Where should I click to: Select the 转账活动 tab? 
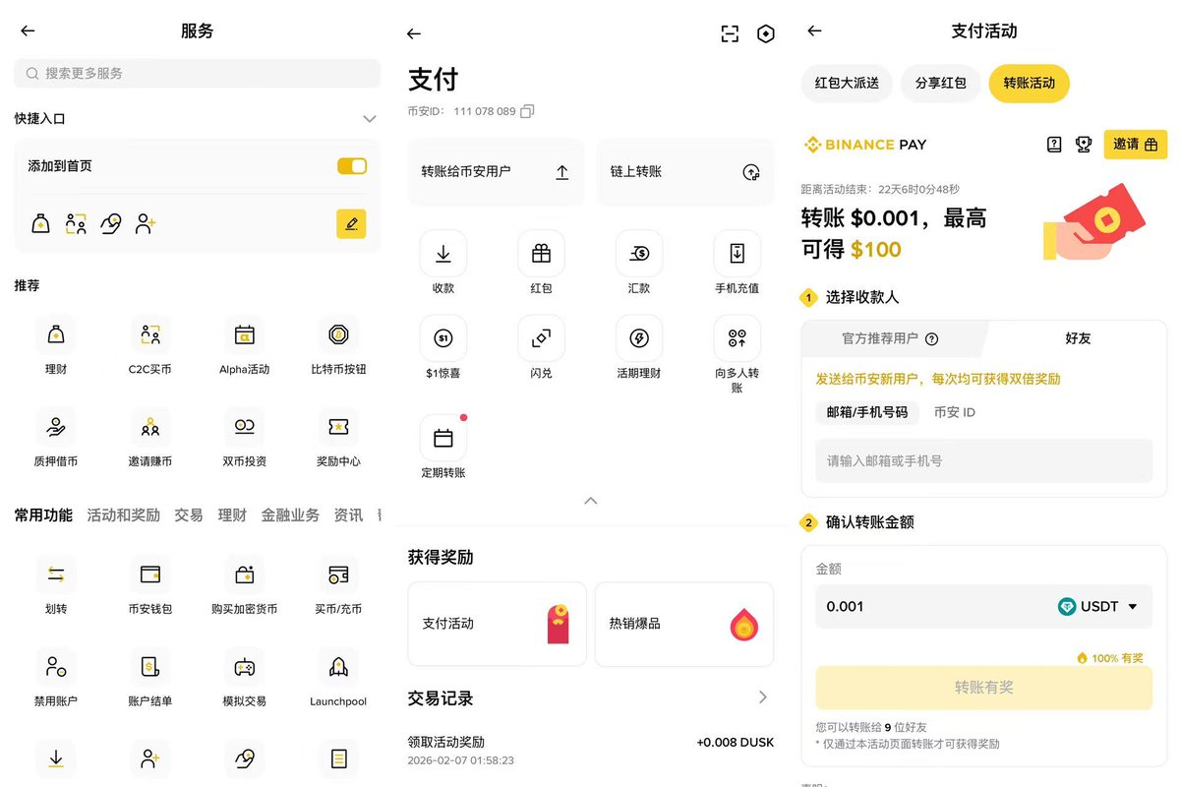pos(1030,83)
